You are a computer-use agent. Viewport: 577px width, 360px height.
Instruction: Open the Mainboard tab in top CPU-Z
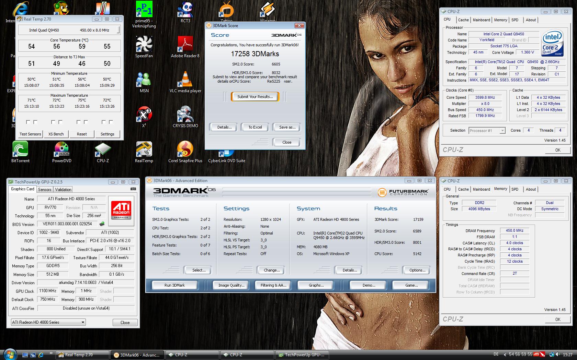click(x=481, y=20)
